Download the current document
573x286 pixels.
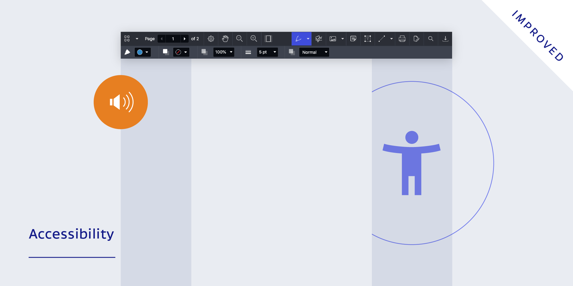coord(445,39)
